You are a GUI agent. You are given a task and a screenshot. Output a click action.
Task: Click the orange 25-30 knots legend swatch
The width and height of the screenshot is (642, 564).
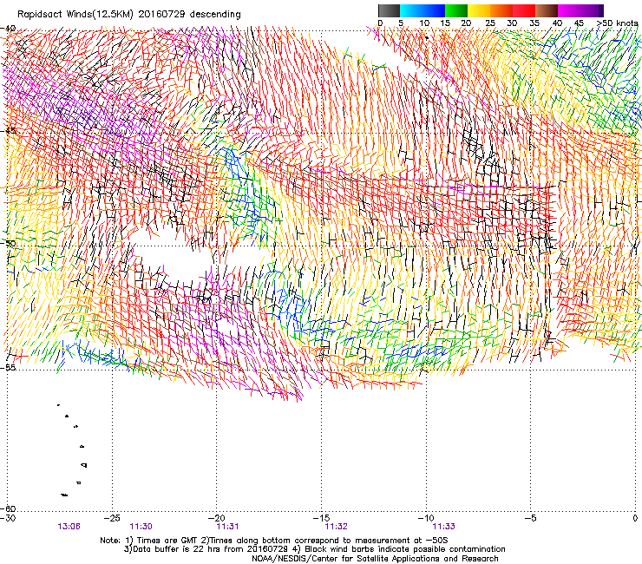501,10
